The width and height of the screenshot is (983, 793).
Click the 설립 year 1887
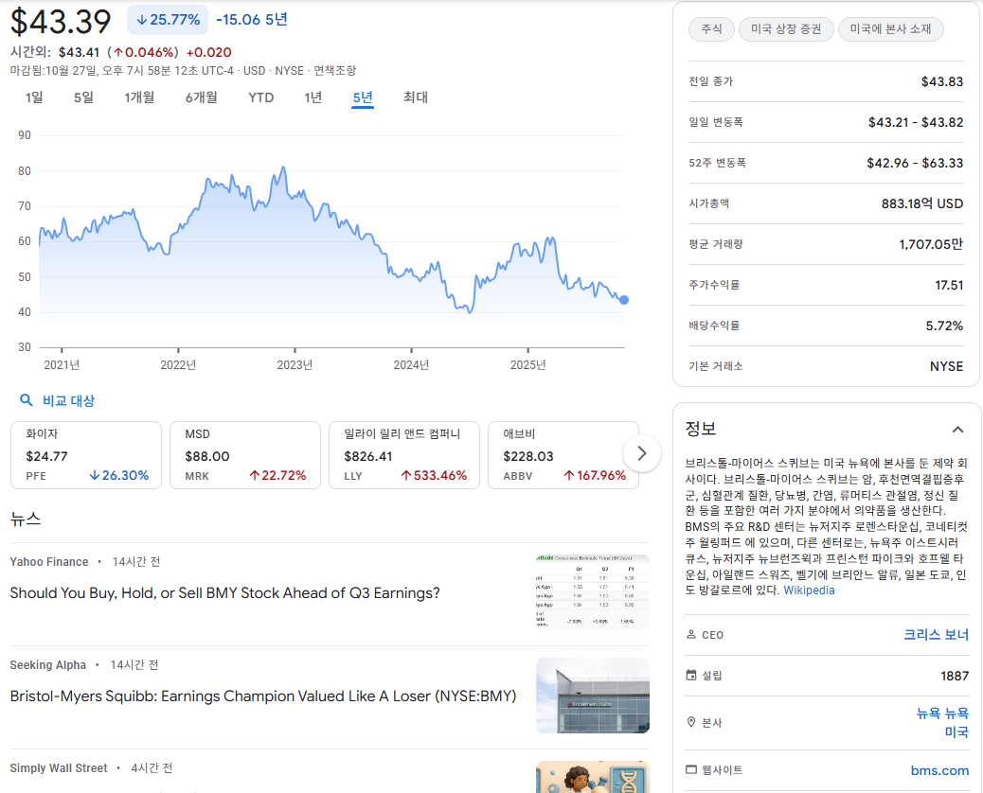coord(955,676)
